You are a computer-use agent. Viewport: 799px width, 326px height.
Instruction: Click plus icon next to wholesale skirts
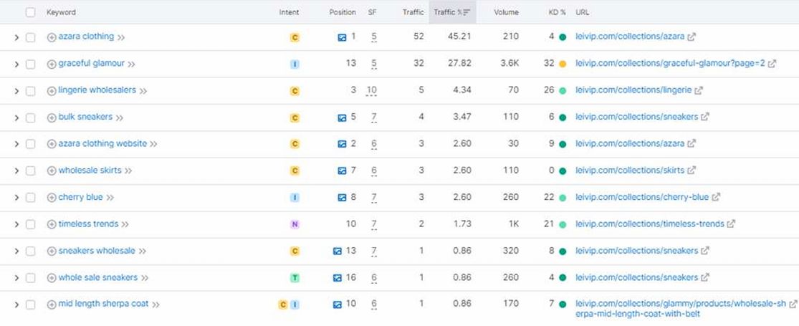(x=52, y=171)
